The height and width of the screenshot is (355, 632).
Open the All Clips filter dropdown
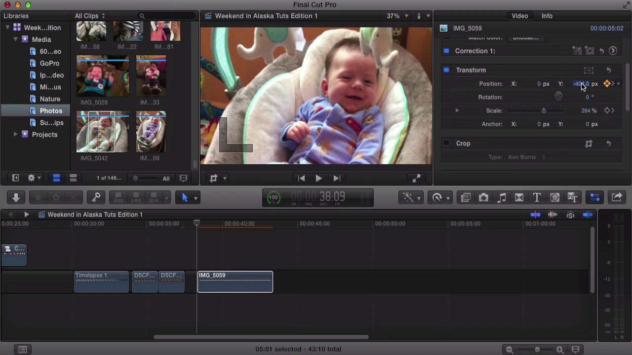coord(89,16)
